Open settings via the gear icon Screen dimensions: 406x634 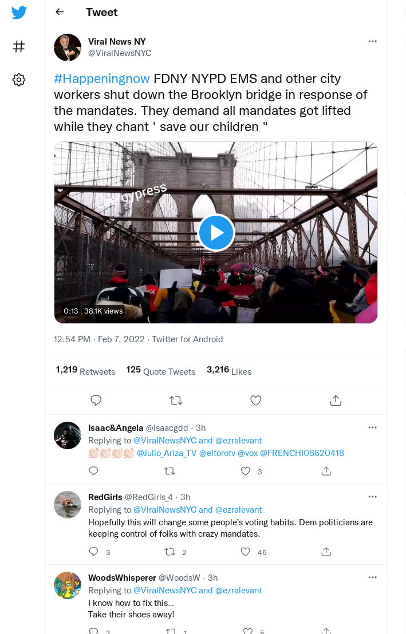pos(19,80)
